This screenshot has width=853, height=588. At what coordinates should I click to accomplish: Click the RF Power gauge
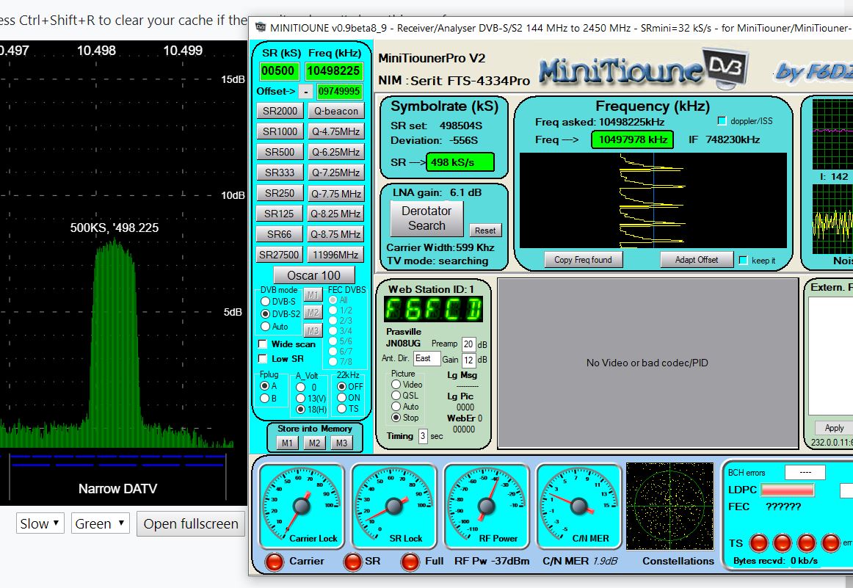pyautogui.click(x=487, y=506)
